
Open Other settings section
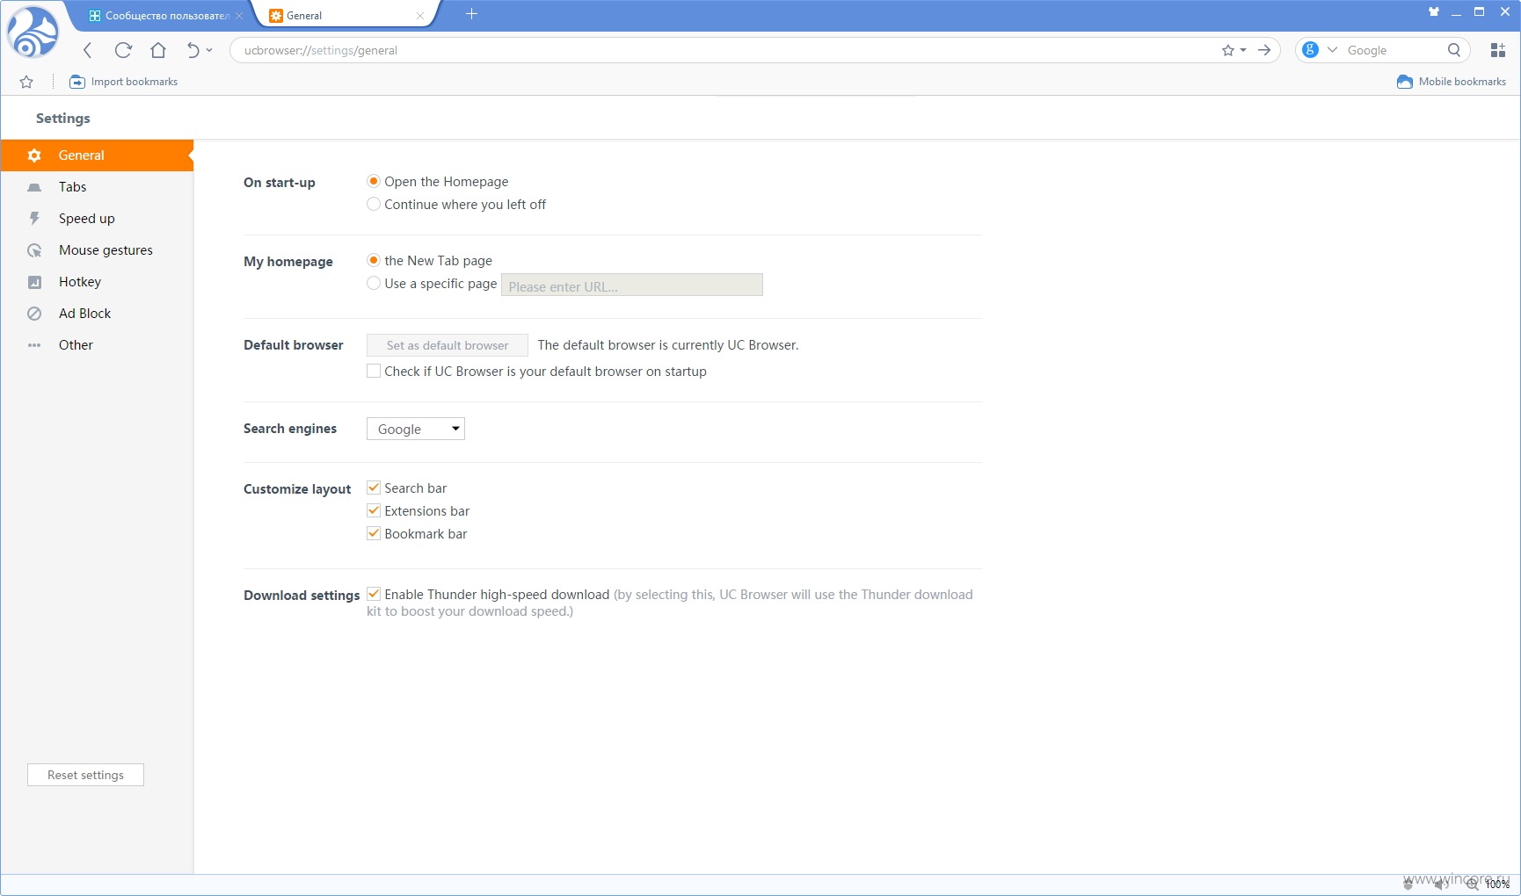coord(97,345)
